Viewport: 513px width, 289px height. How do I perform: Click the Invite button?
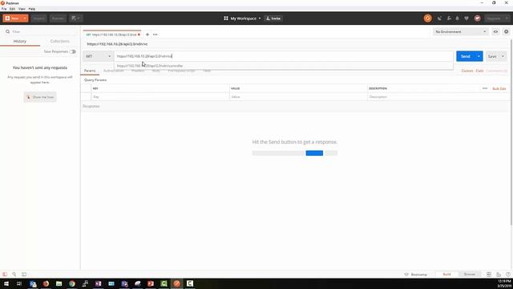[x=273, y=18]
